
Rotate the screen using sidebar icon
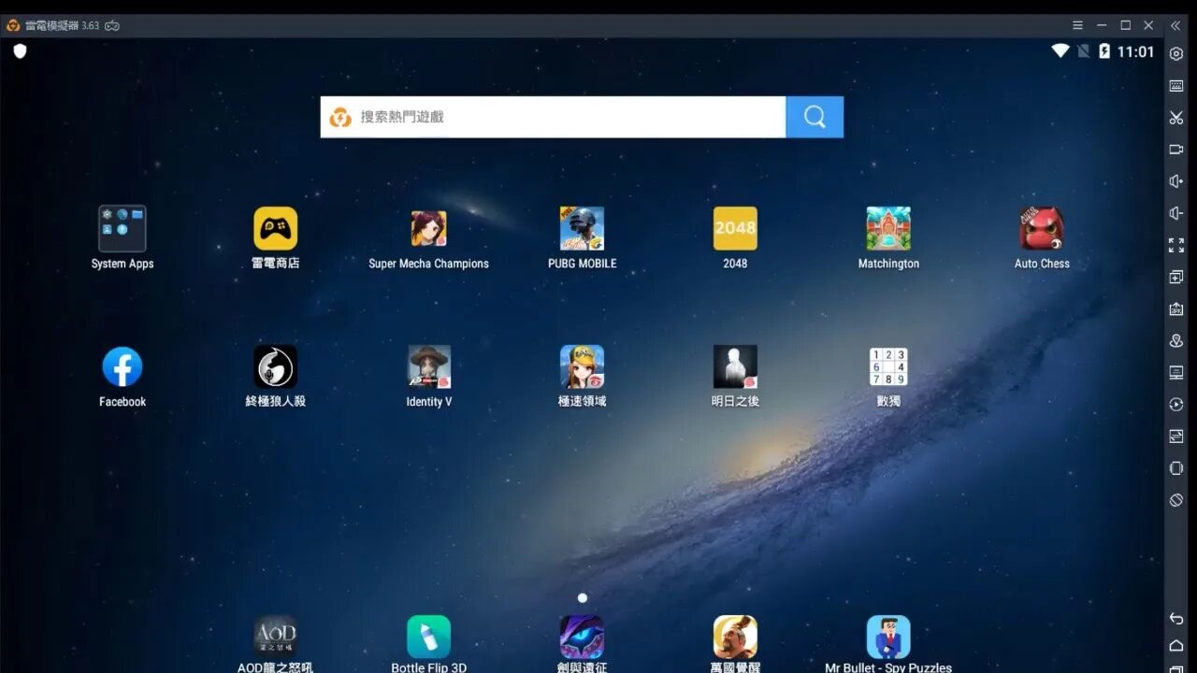point(1176,500)
